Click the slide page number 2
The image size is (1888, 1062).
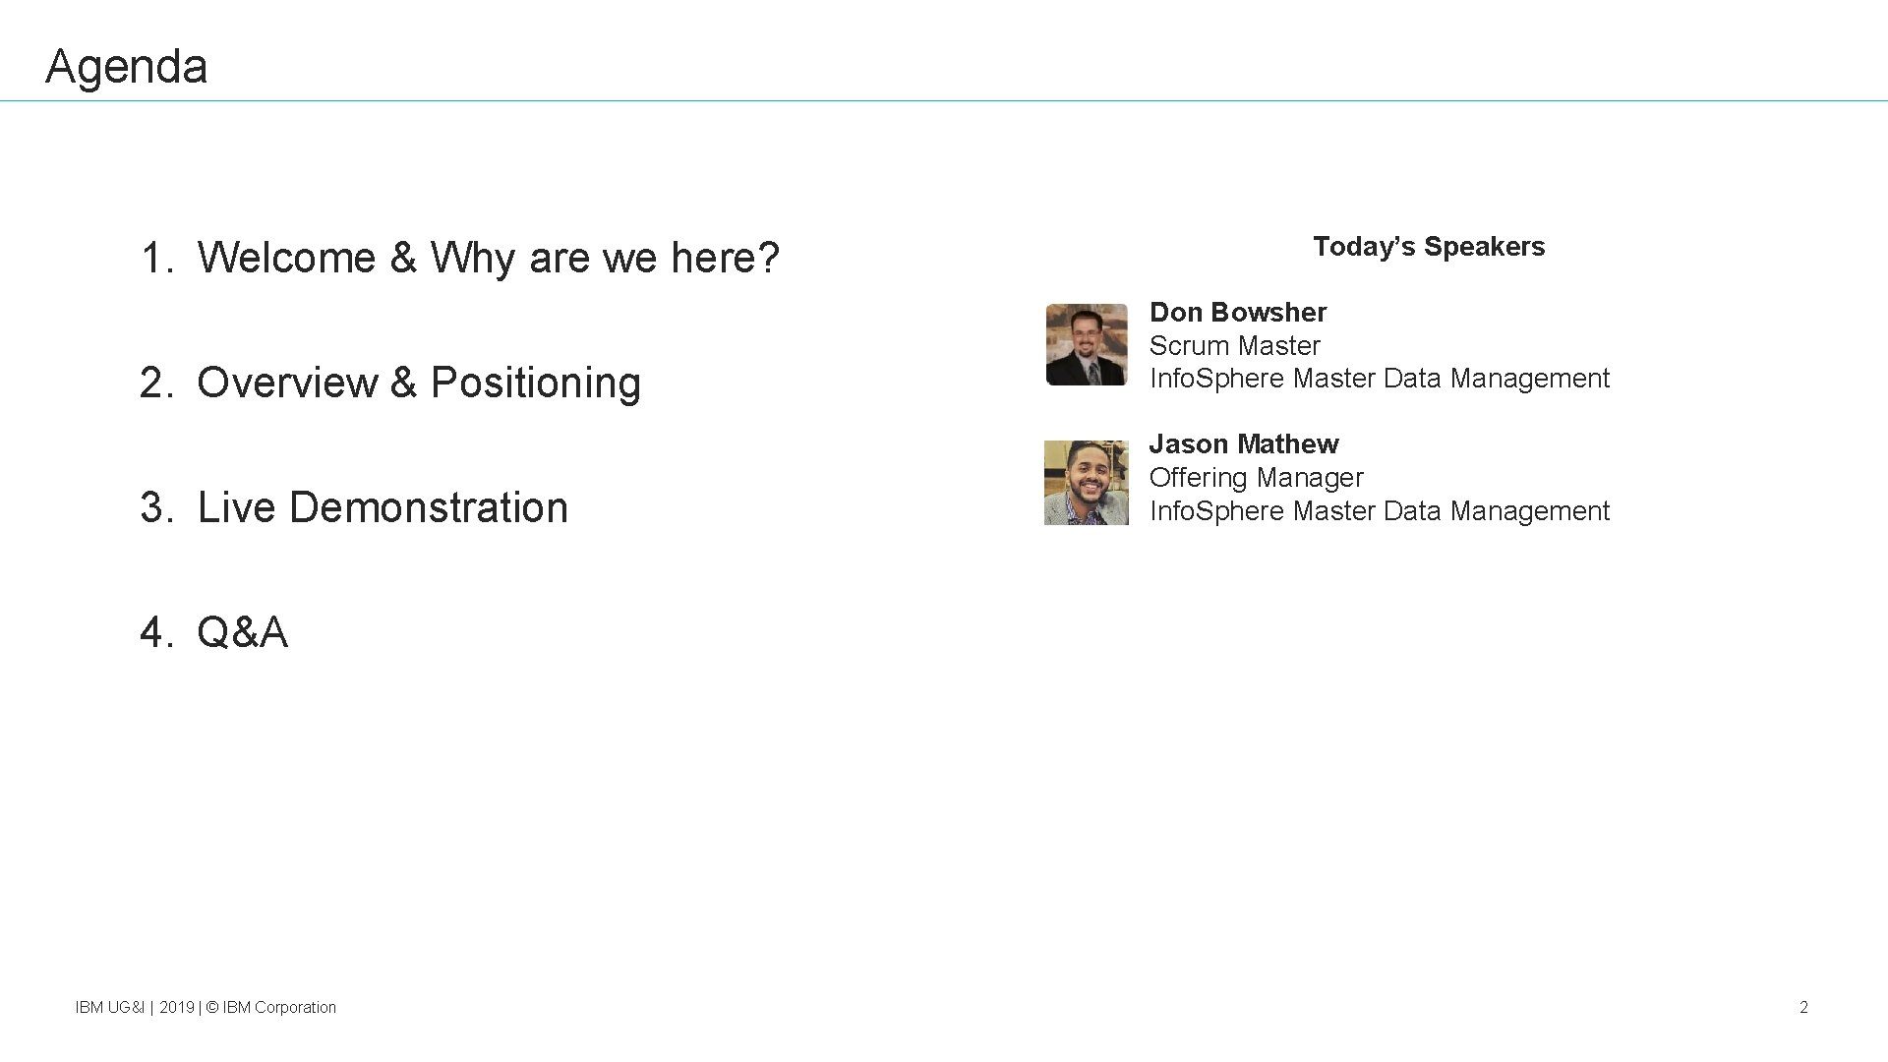click(1803, 1007)
